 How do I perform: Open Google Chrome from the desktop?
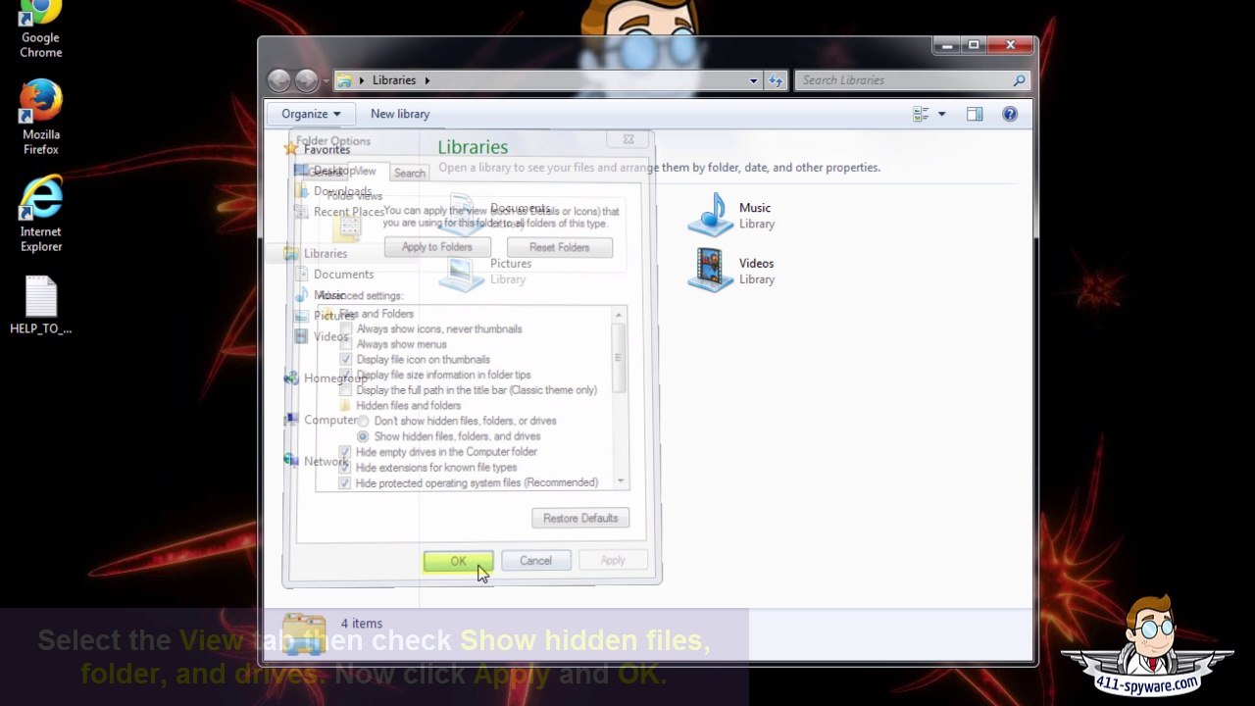[x=40, y=29]
